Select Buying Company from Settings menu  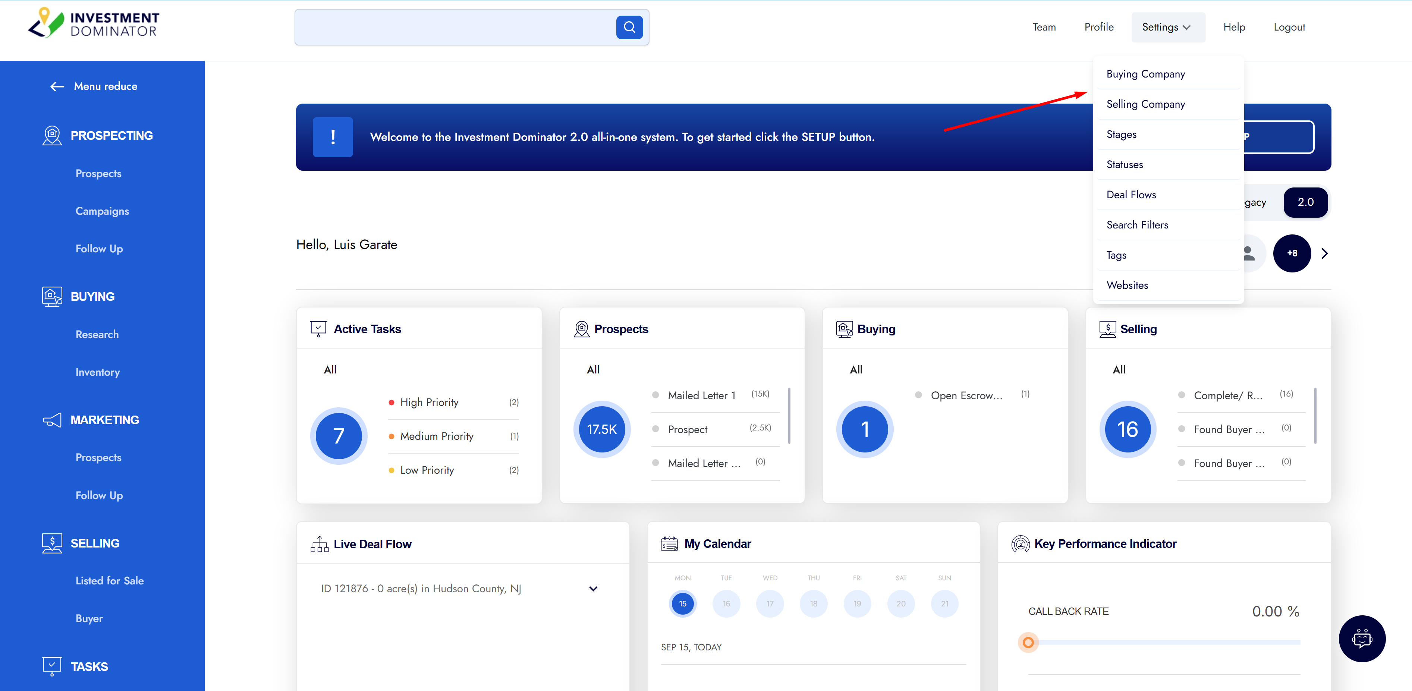pos(1169,74)
